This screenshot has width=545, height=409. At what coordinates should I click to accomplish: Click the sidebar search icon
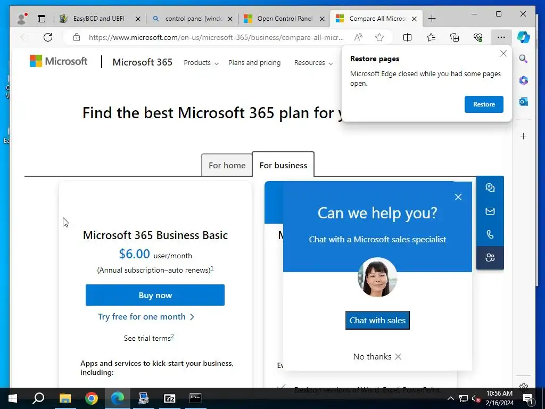point(524,59)
